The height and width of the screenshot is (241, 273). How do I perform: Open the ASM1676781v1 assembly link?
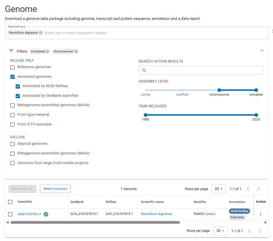coord(29,214)
